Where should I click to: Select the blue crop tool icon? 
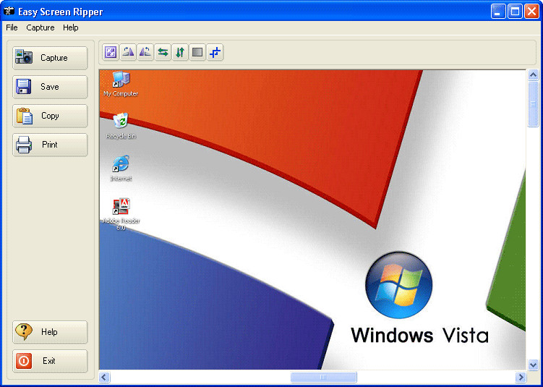[x=215, y=53]
